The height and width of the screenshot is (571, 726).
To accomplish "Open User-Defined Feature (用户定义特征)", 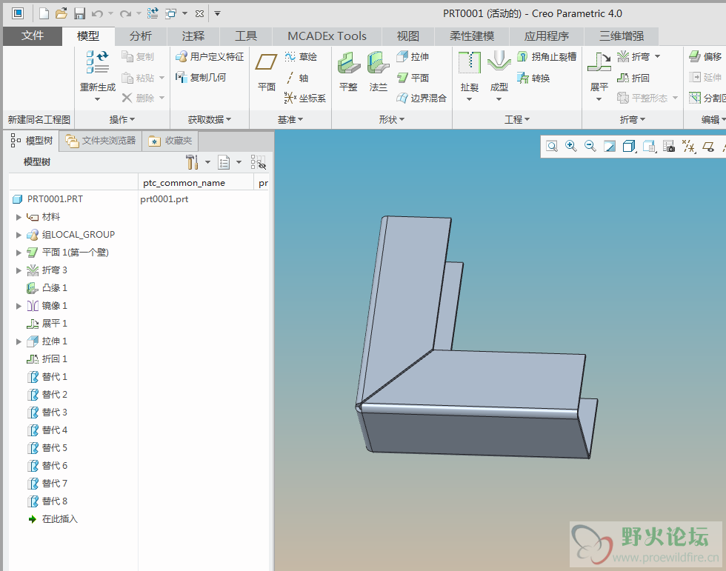I will coord(210,56).
